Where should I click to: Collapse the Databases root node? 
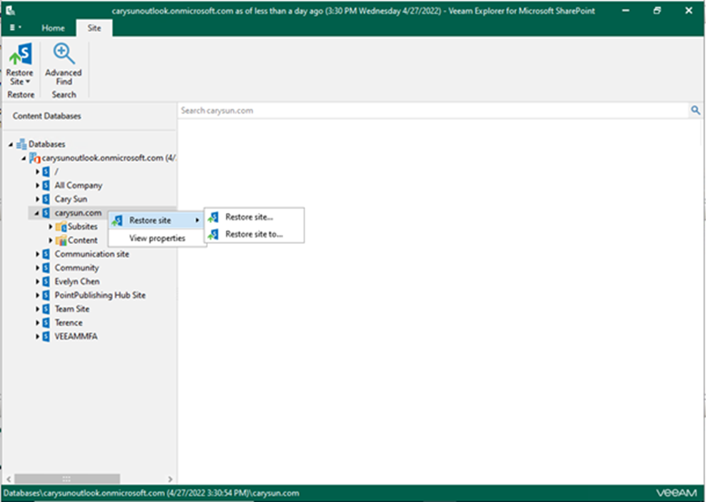click(x=10, y=144)
